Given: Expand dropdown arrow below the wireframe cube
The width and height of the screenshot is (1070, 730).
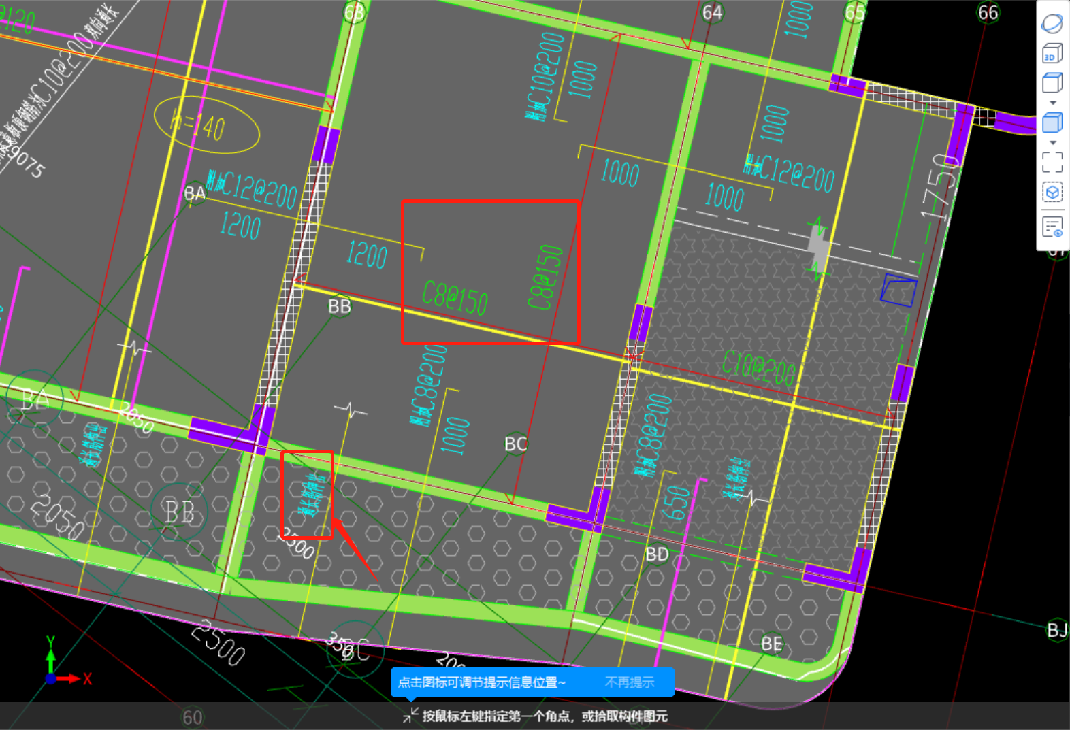Looking at the screenshot, I should pos(1052,103).
